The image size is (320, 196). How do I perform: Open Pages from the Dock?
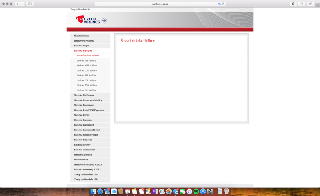[x=148, y=191]
